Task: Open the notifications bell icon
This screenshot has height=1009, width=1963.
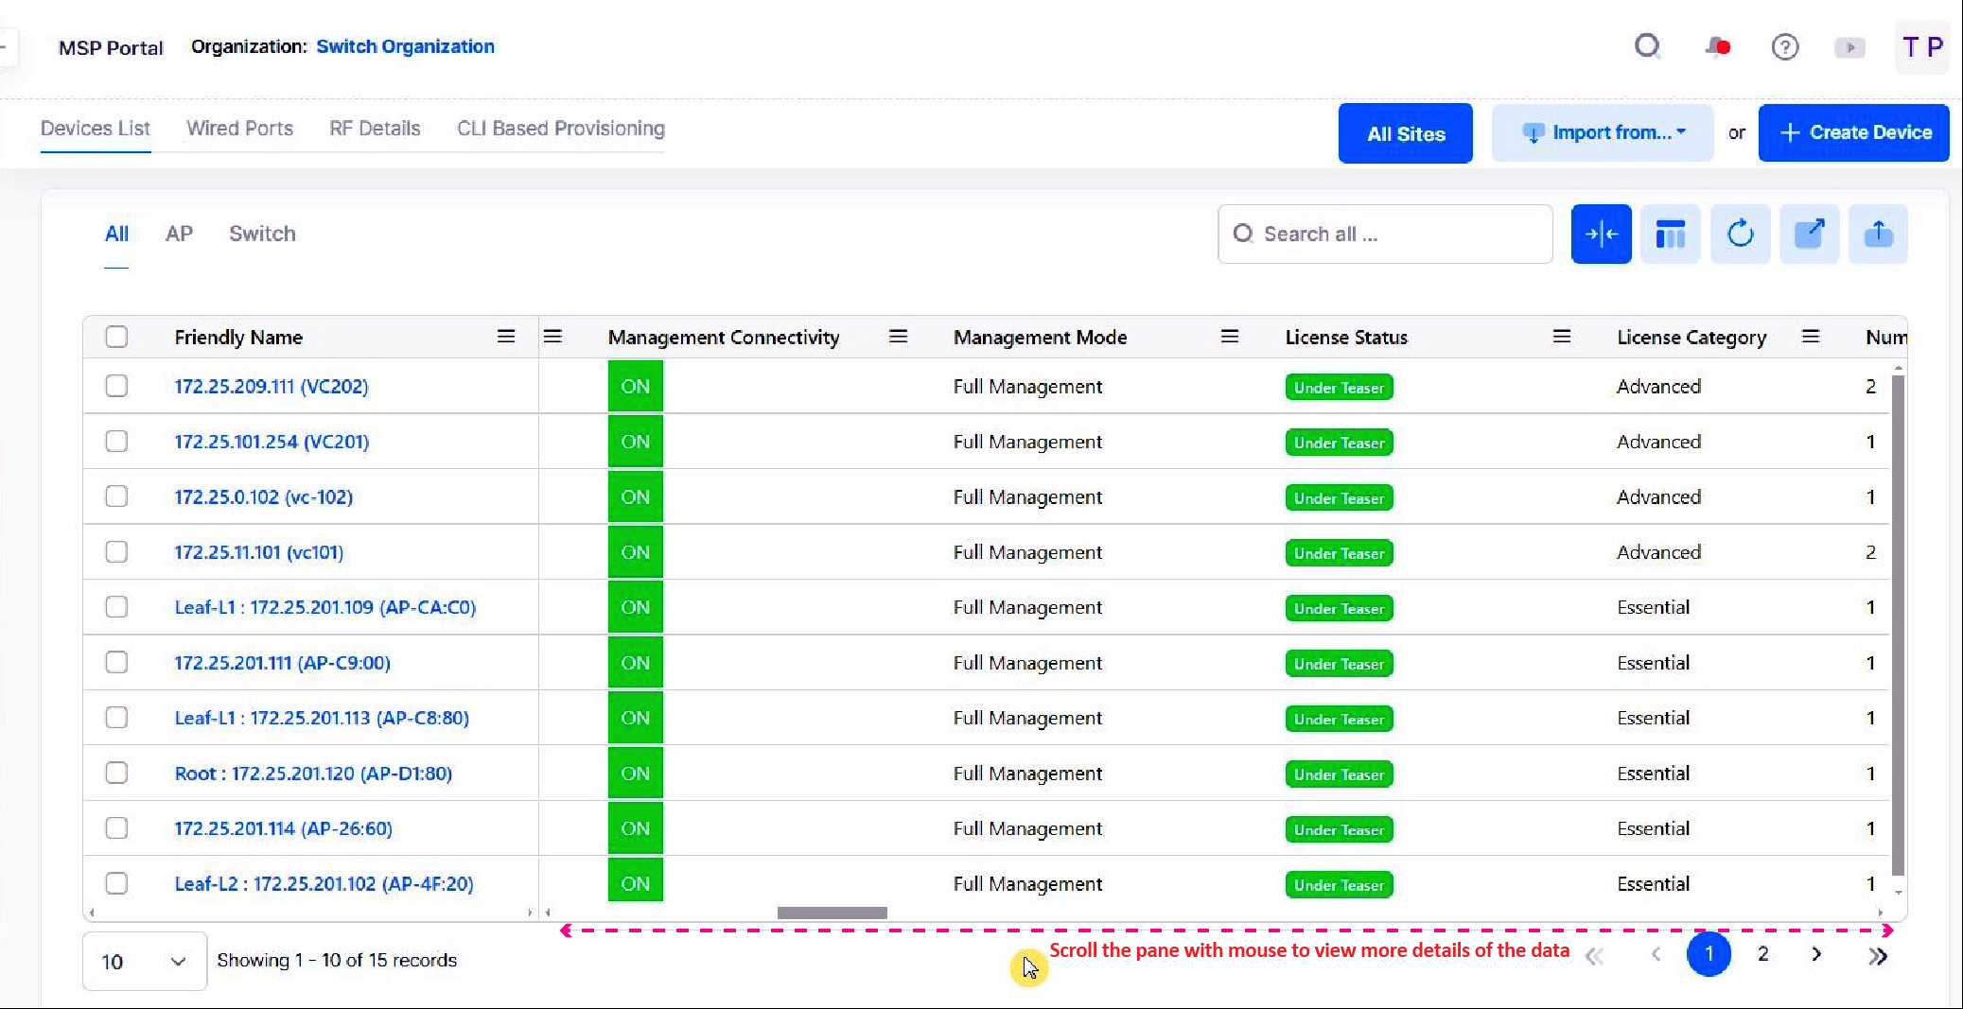Action: coord(1717,47)
